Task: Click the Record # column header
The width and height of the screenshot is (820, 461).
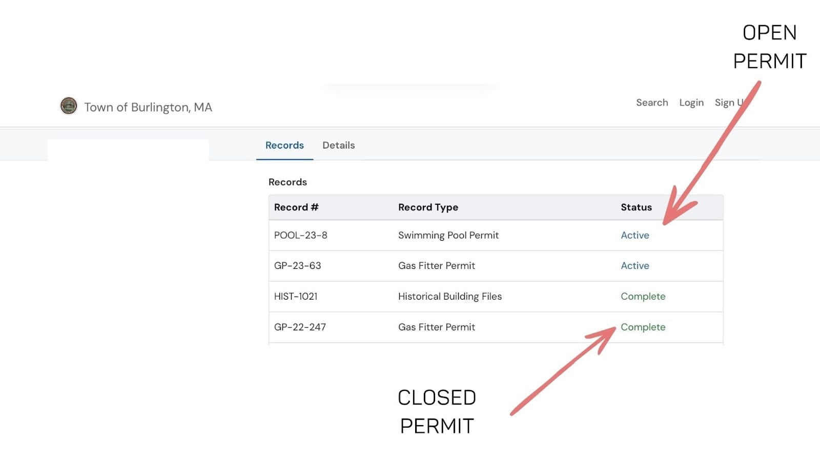Action: pos(296,207)
